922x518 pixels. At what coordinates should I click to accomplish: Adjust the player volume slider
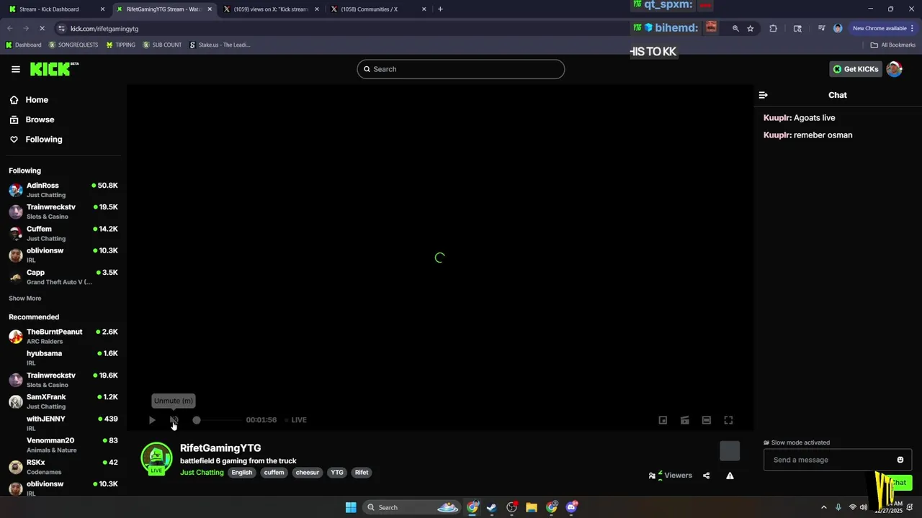pyautogui.click(x=216, y=420)
